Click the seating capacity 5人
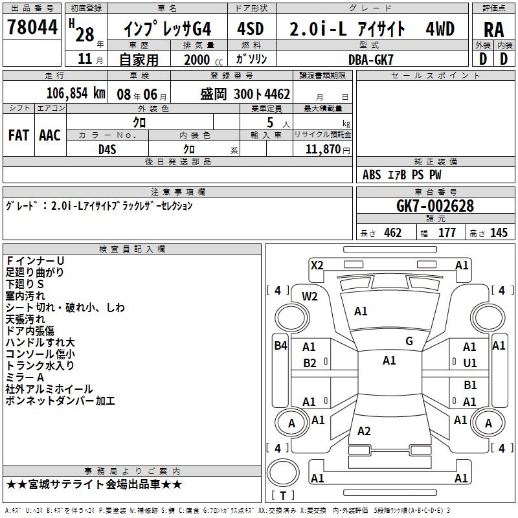Screen dimensions: 518x518 click(x=278, y=123)
